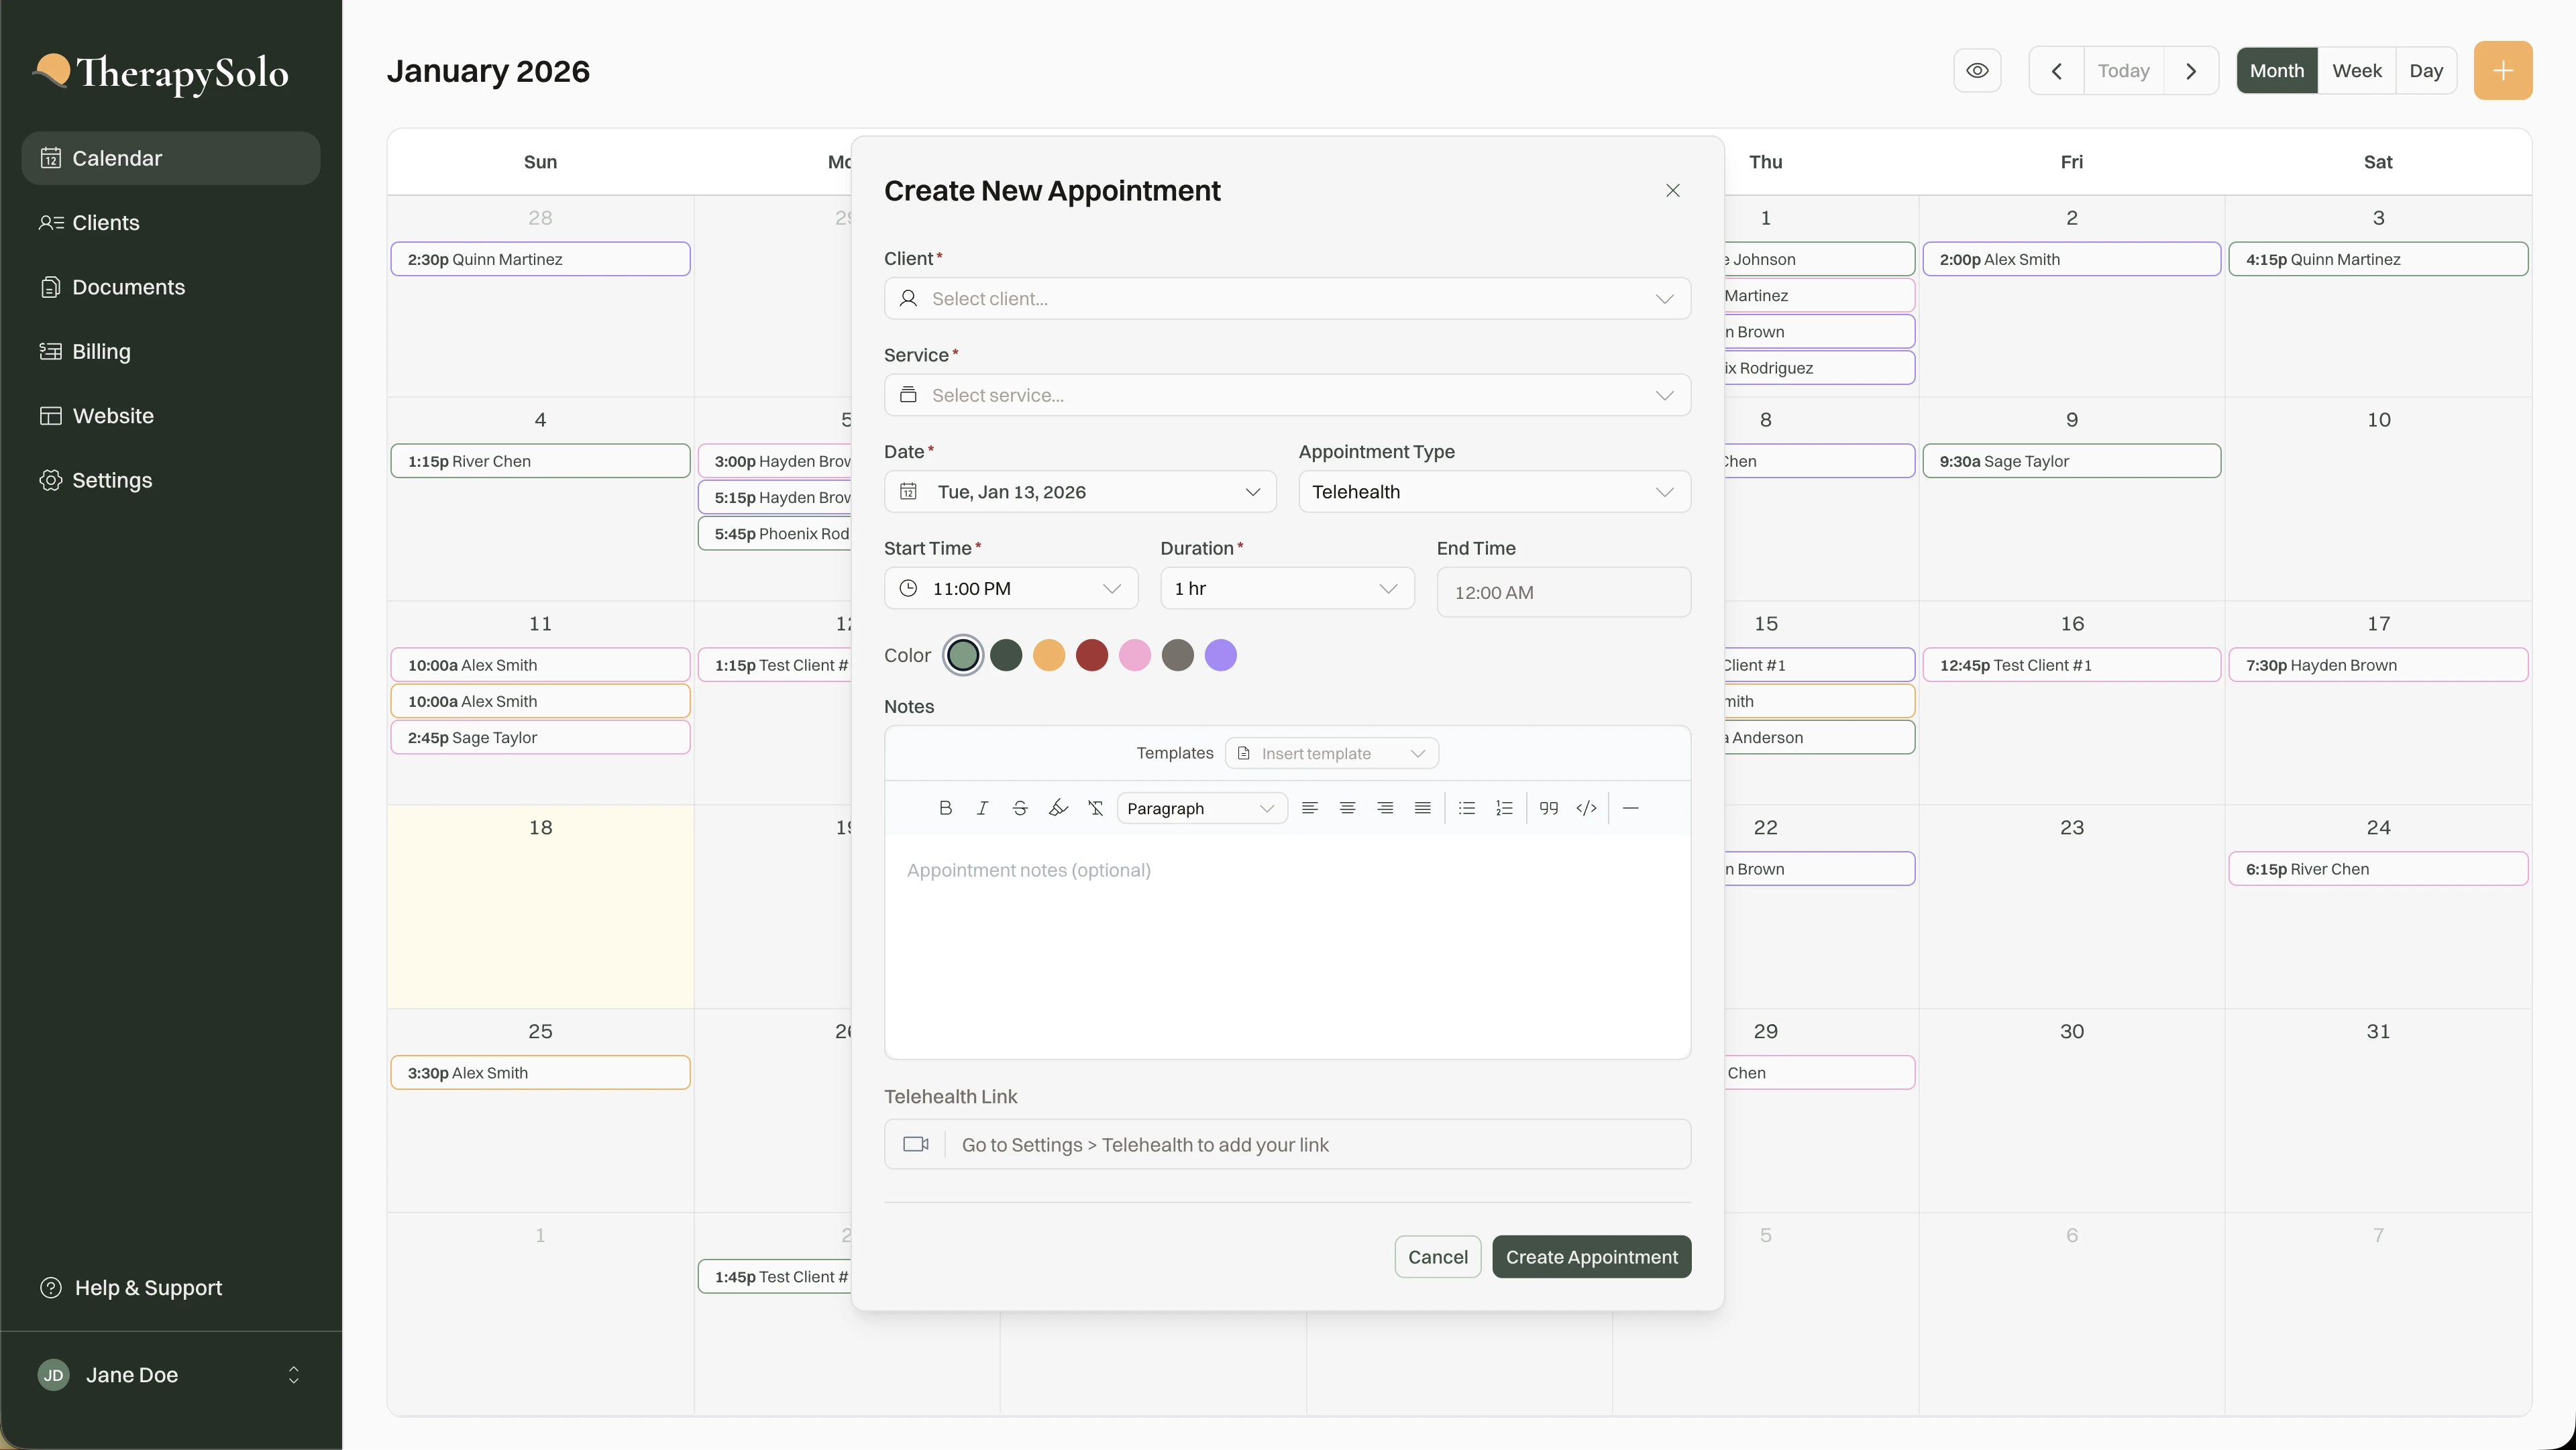Screen dimensions: 2576x1450
Task: Toggle bold formatting in the notes editor
Action: click(945, 808)
